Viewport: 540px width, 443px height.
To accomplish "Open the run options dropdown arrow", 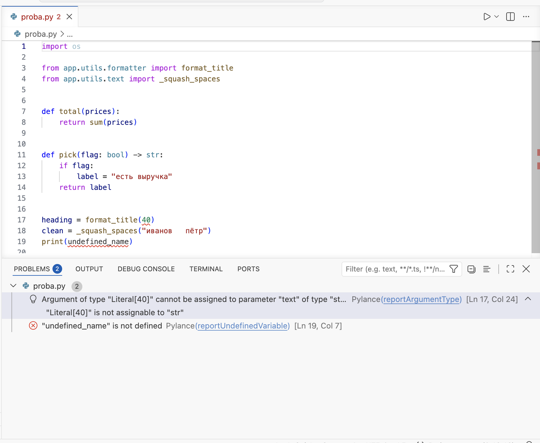I will pyautogui.click(x=496, y=17).
